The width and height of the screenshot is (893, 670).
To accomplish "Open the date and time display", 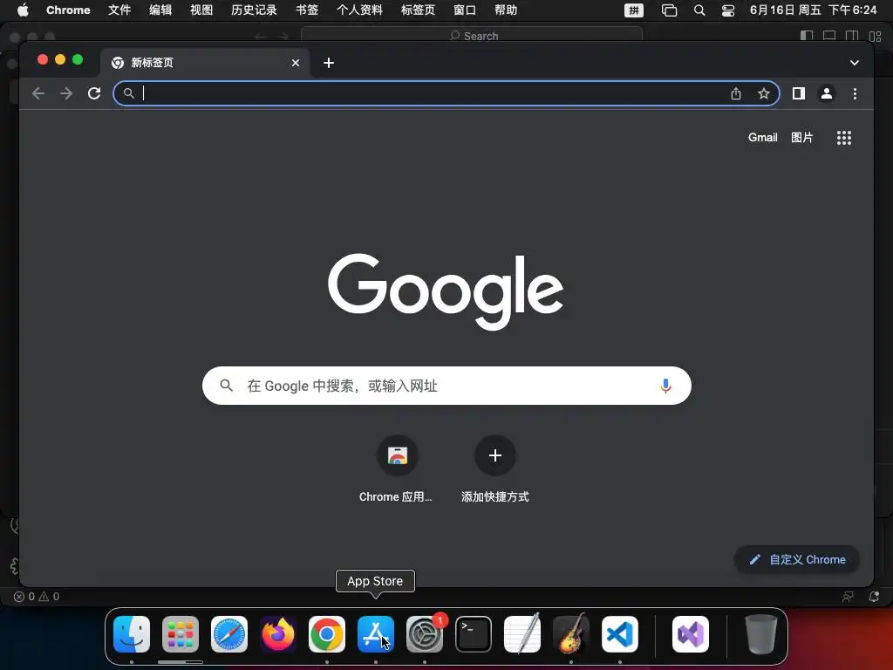I will (x=814, y=10).
